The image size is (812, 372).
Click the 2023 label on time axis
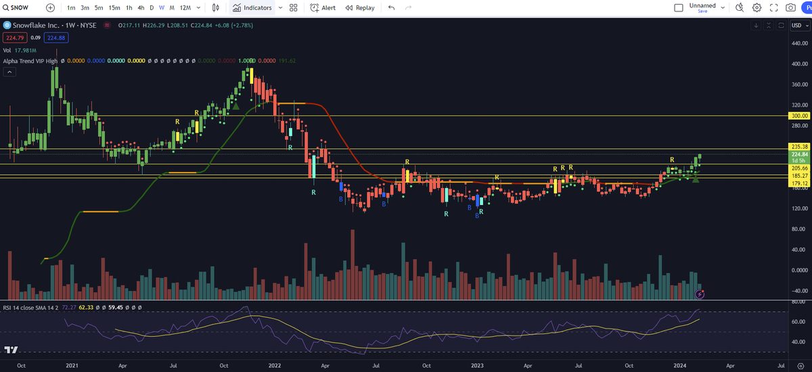pos(477,365)
